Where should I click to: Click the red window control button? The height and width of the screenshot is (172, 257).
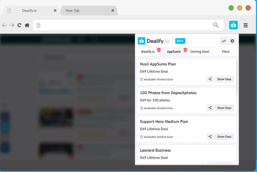(x=248, y=8)
